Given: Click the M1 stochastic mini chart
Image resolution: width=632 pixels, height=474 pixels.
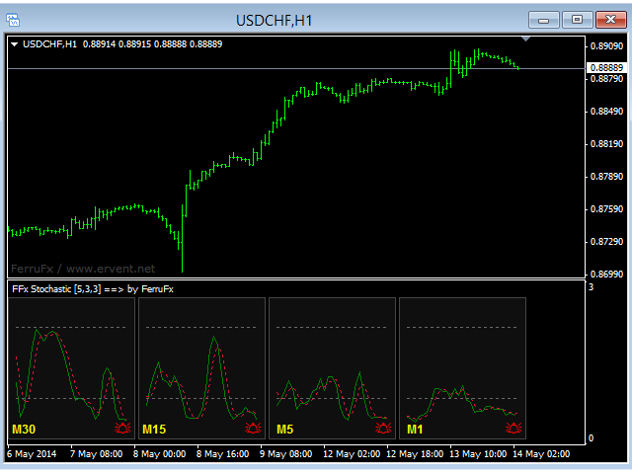Looking at the screenshot, I should [x=462, y=368].
